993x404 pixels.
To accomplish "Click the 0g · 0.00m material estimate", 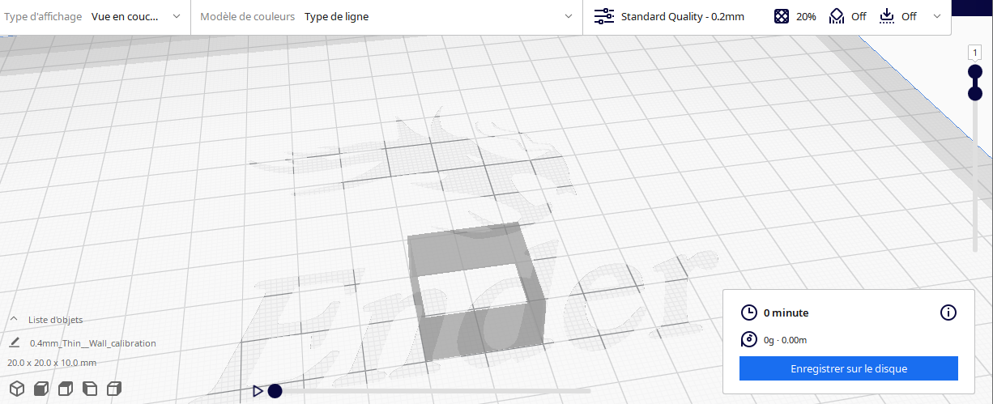I will (785, 341).
